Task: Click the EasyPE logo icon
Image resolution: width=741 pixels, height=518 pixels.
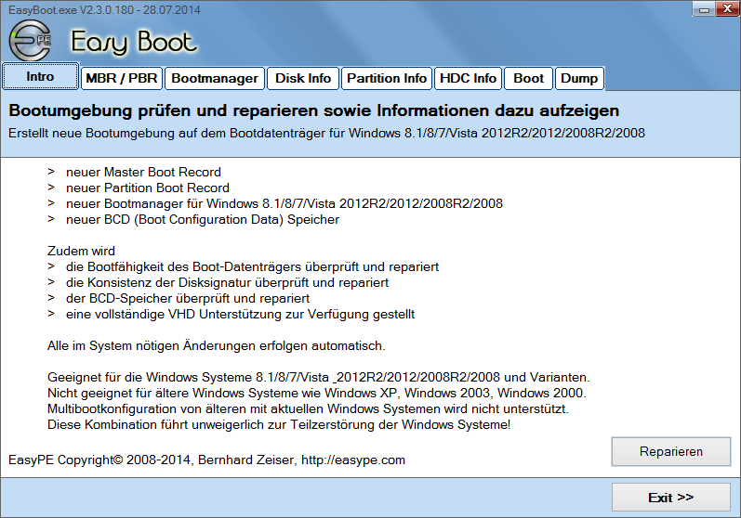Action: [30, 41]
